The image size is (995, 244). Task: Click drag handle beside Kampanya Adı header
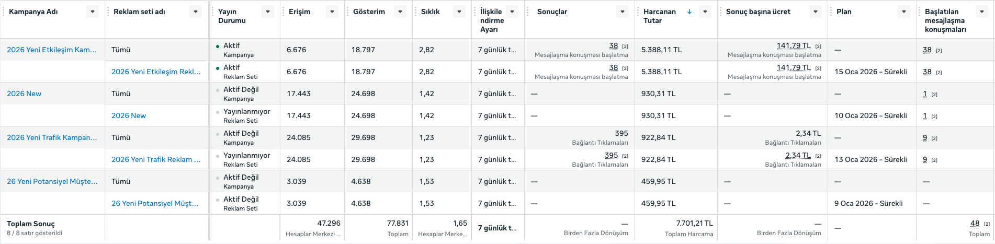coord(4,11)
